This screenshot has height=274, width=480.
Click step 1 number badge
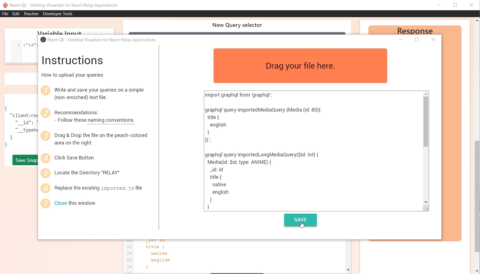[46, 91]
